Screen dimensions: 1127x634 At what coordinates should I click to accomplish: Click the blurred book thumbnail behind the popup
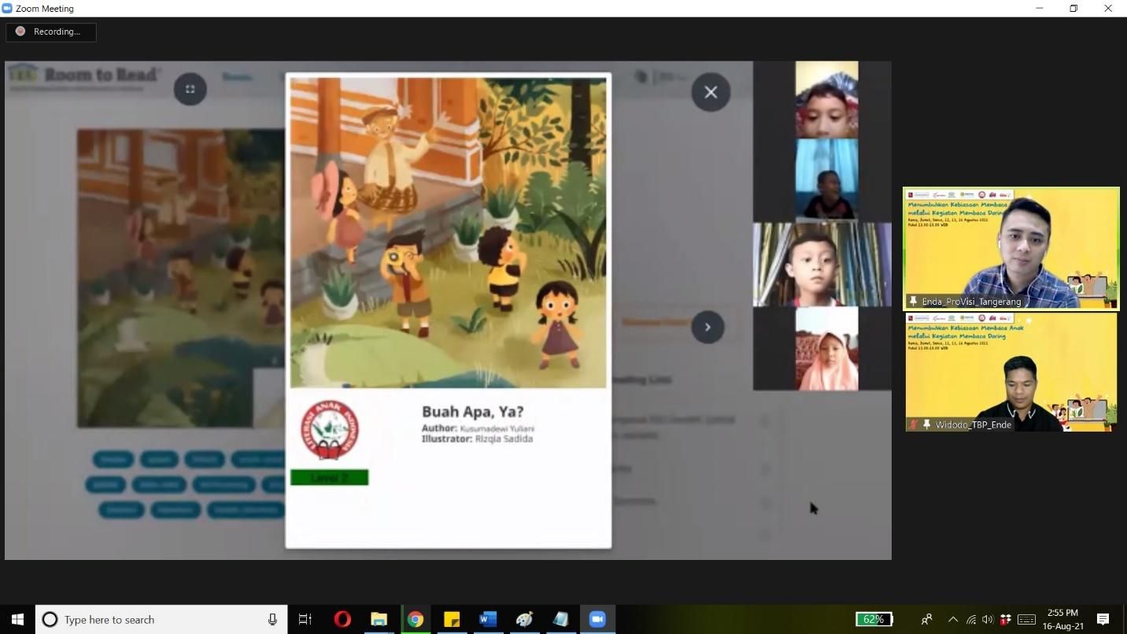181,279
